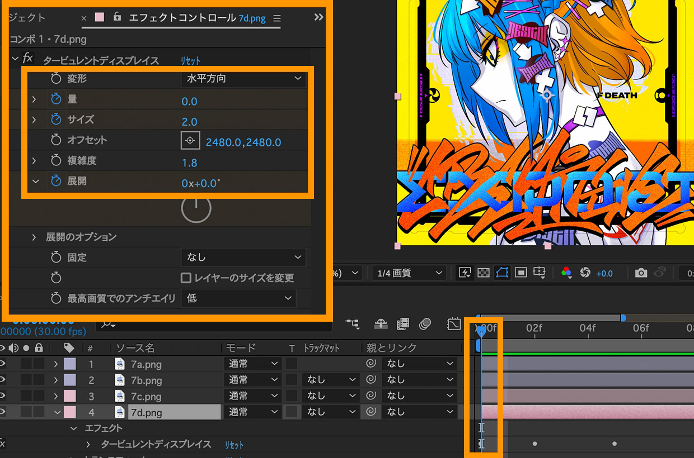Click the 02f mark on time ruler
Screen dimensions: 694x458
pyautogui.click(x=534, y=328)
